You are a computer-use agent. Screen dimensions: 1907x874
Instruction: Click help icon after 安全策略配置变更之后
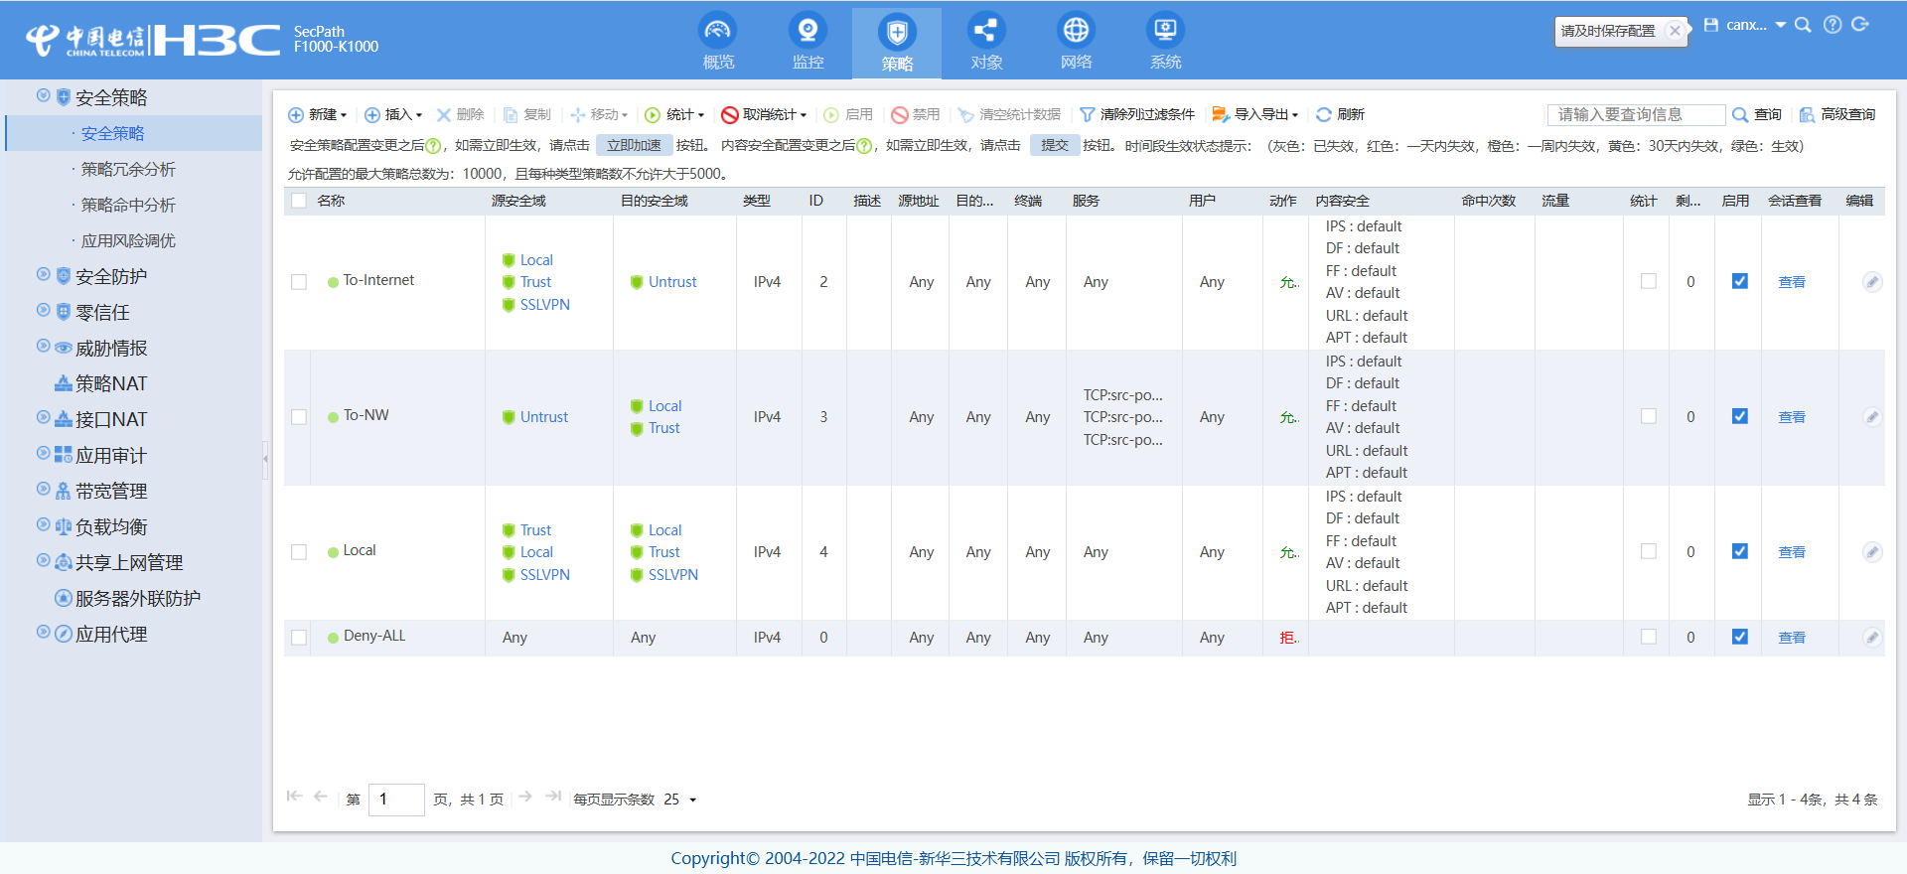pos(433,146)
